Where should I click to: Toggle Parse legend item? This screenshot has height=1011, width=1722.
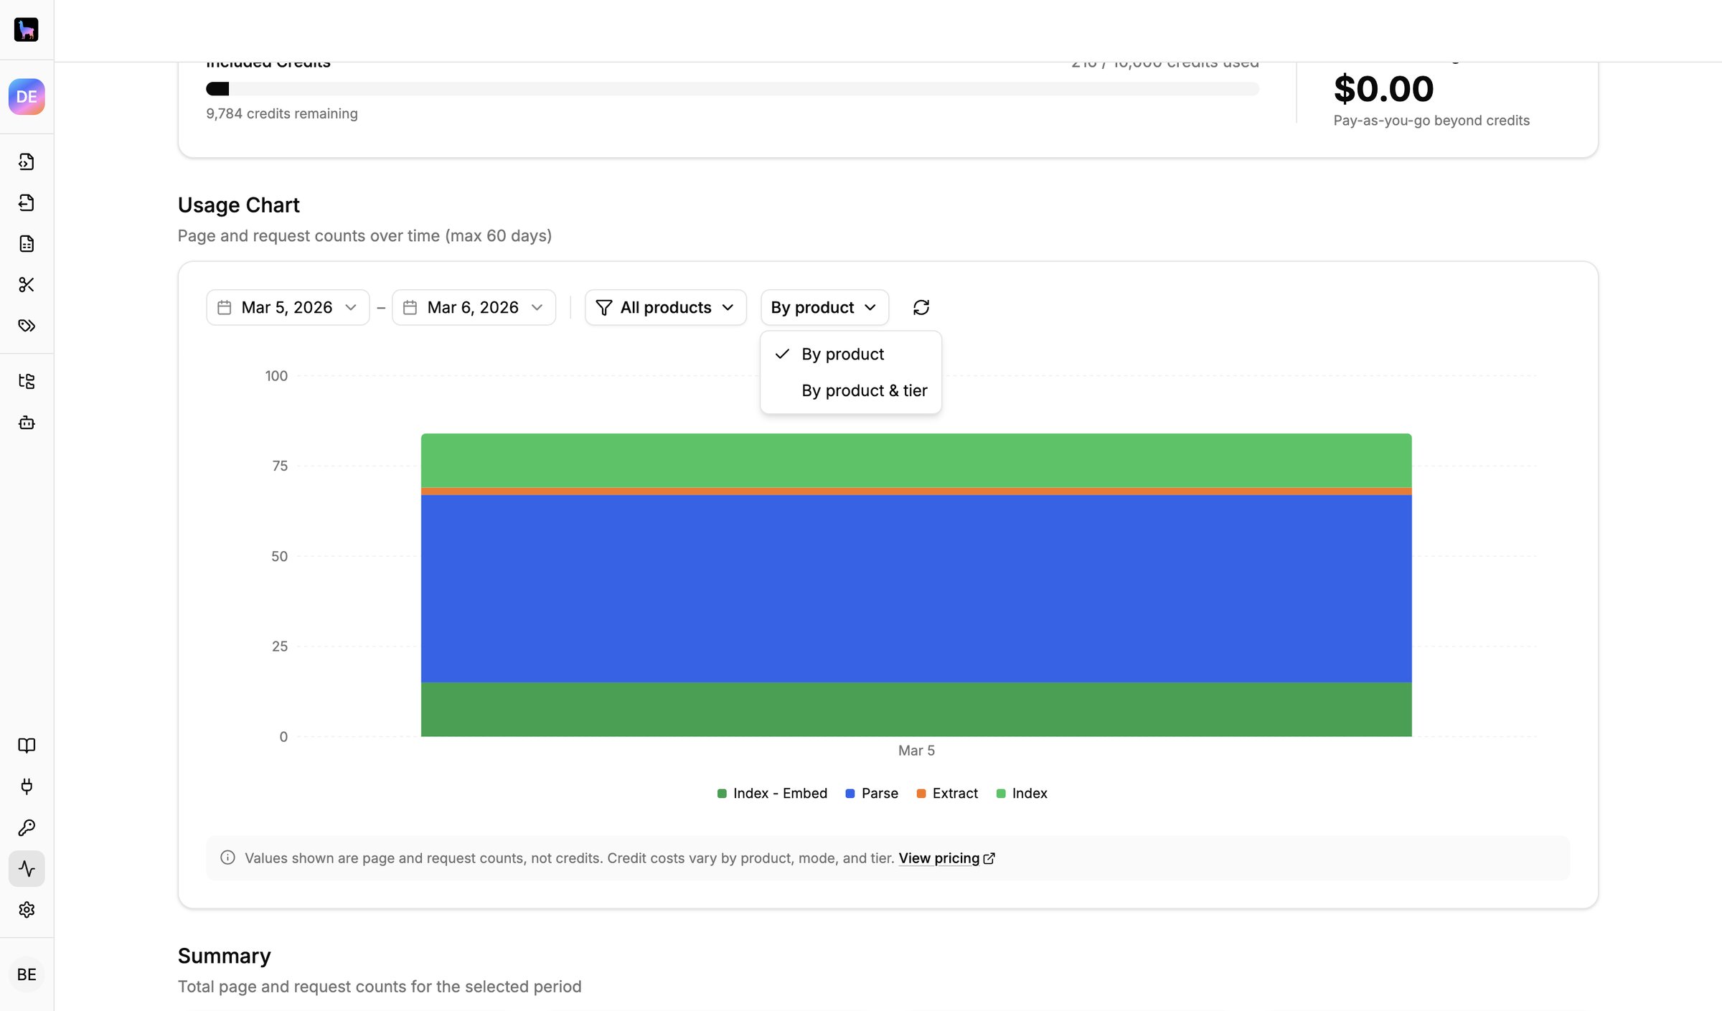pos(872,793)
